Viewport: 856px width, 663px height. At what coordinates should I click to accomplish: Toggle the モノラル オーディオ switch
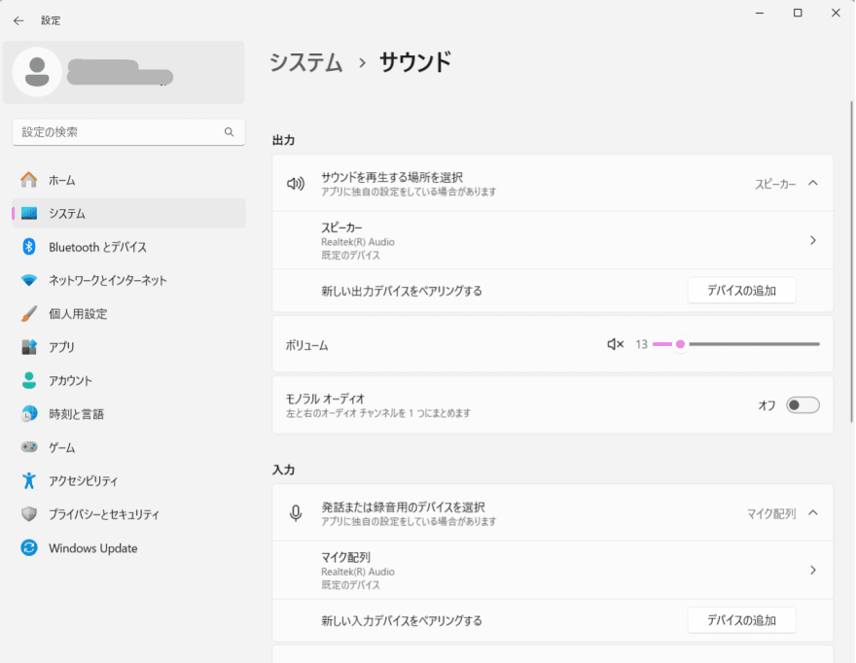pyautogui.click(x=802, y=405)
